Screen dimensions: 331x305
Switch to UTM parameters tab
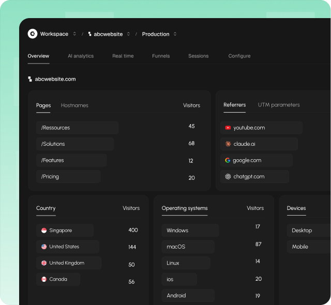[x=279, y=105]
